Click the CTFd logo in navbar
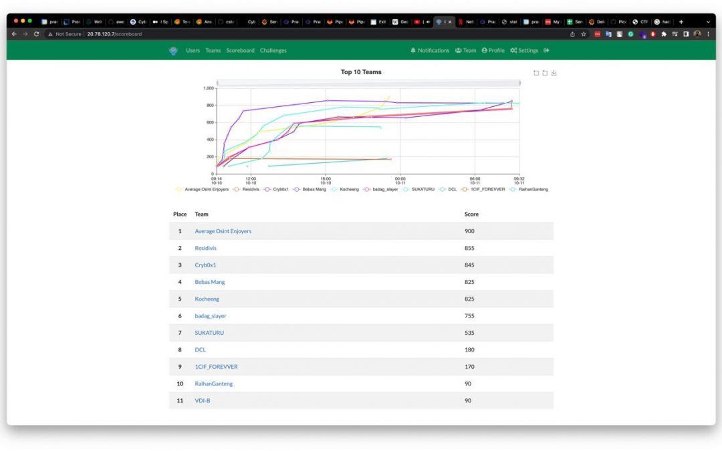The image size is (722, 451). (173, 50)
